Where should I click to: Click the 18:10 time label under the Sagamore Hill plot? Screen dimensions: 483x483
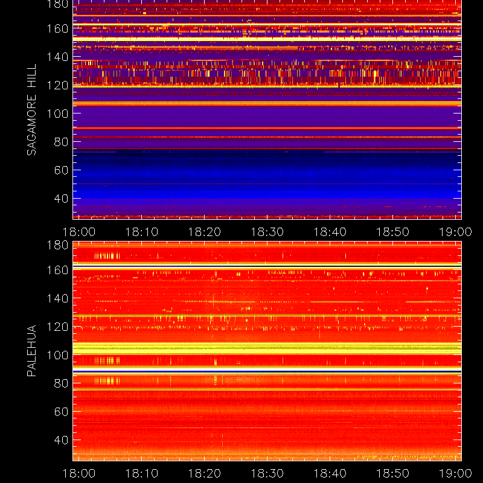tap(142, 232)
